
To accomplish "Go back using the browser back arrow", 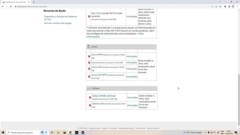I will pos(3,7).
